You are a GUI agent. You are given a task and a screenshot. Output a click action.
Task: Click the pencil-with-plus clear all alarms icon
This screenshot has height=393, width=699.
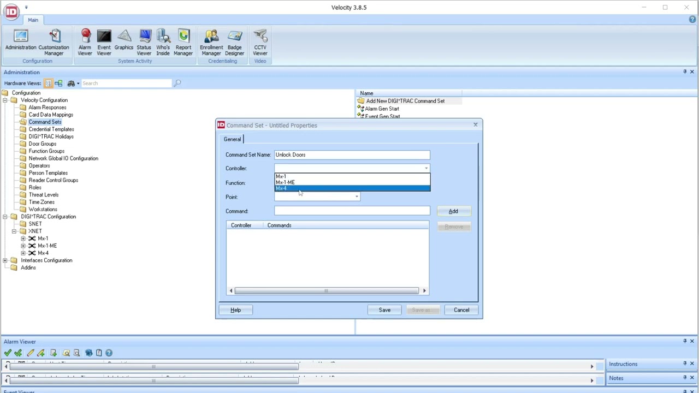[x=41, y=353]
